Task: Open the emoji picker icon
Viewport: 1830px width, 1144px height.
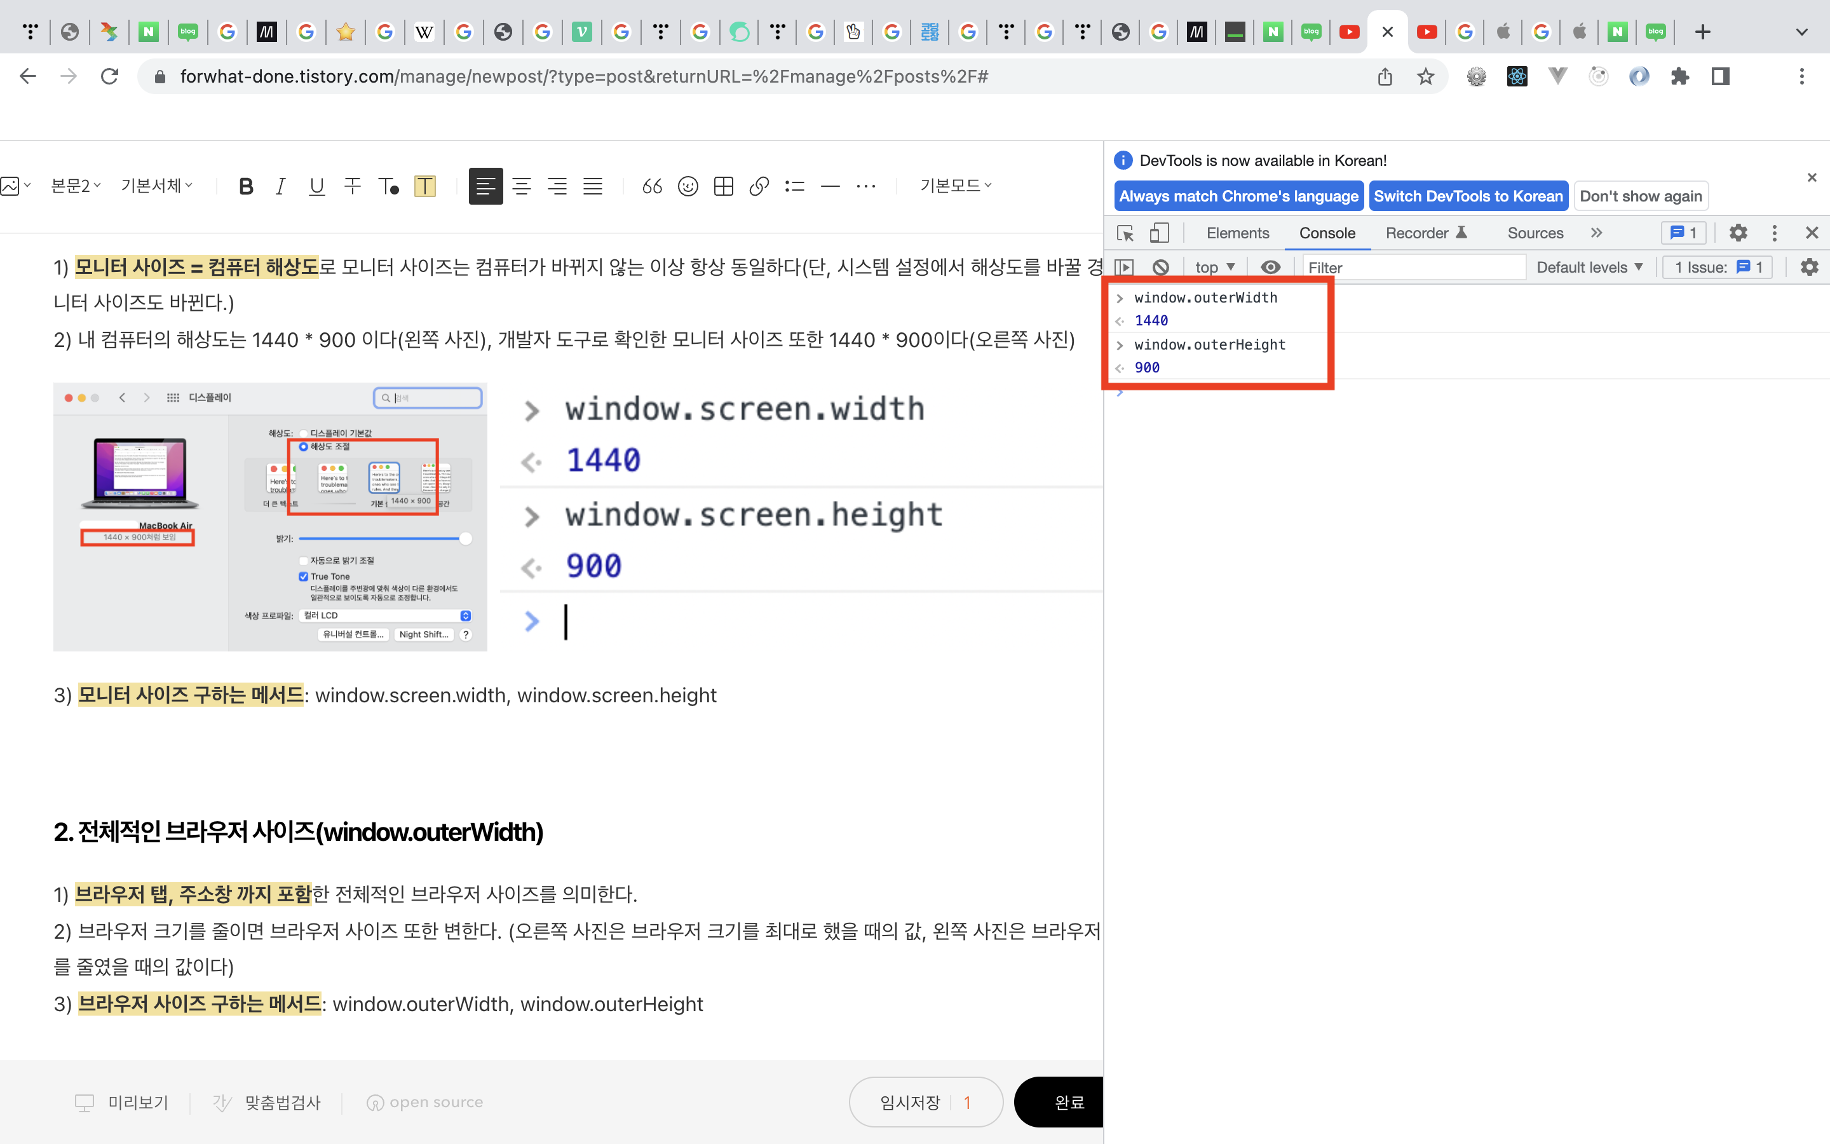Action: [x=688, y=186]
